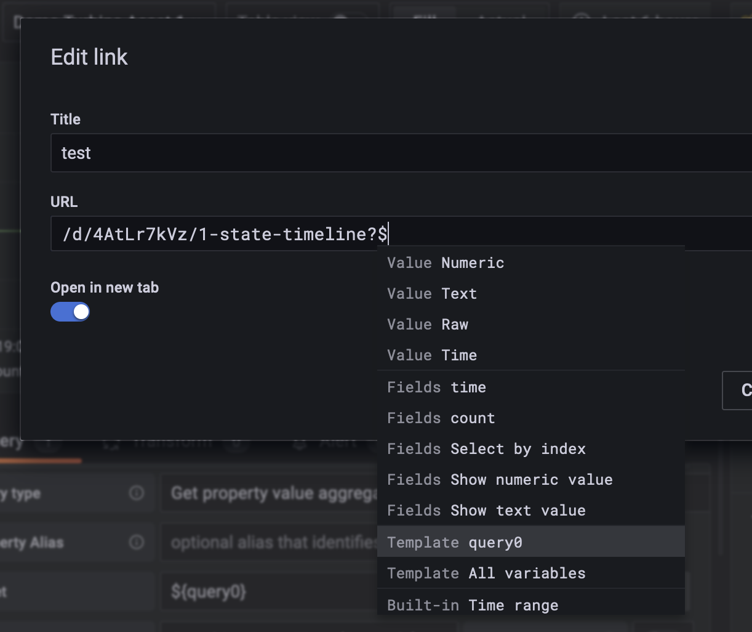Pick 'Fields Select by index' option

[x=530, y=449]
